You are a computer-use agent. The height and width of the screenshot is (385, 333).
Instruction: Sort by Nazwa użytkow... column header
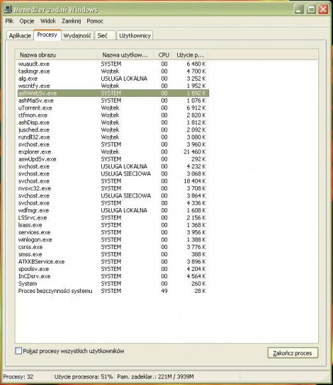pos(126,55)
